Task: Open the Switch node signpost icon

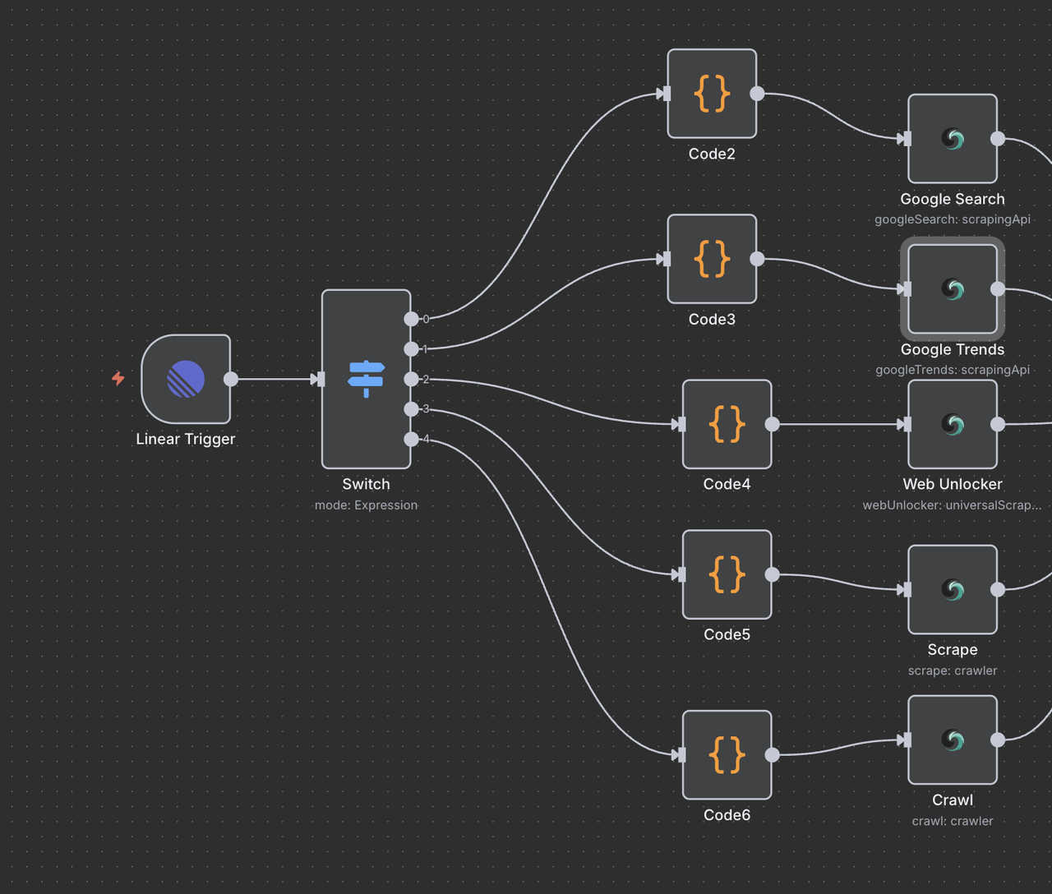Action: [x=366, y=379]
